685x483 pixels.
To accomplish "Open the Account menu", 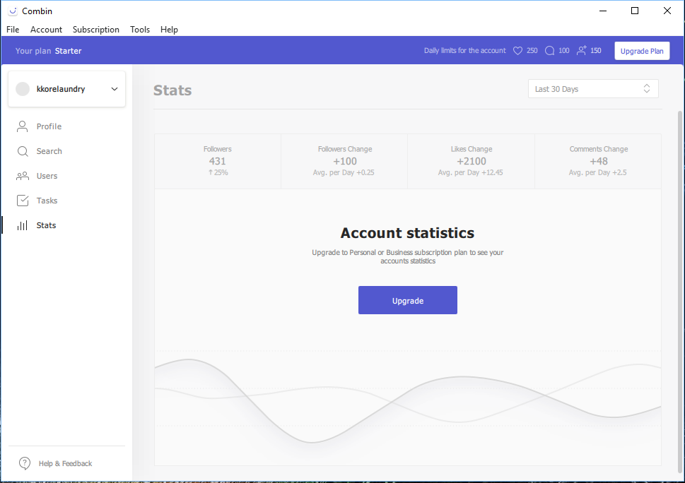I will pyautogui.click(x=46, y=30).
